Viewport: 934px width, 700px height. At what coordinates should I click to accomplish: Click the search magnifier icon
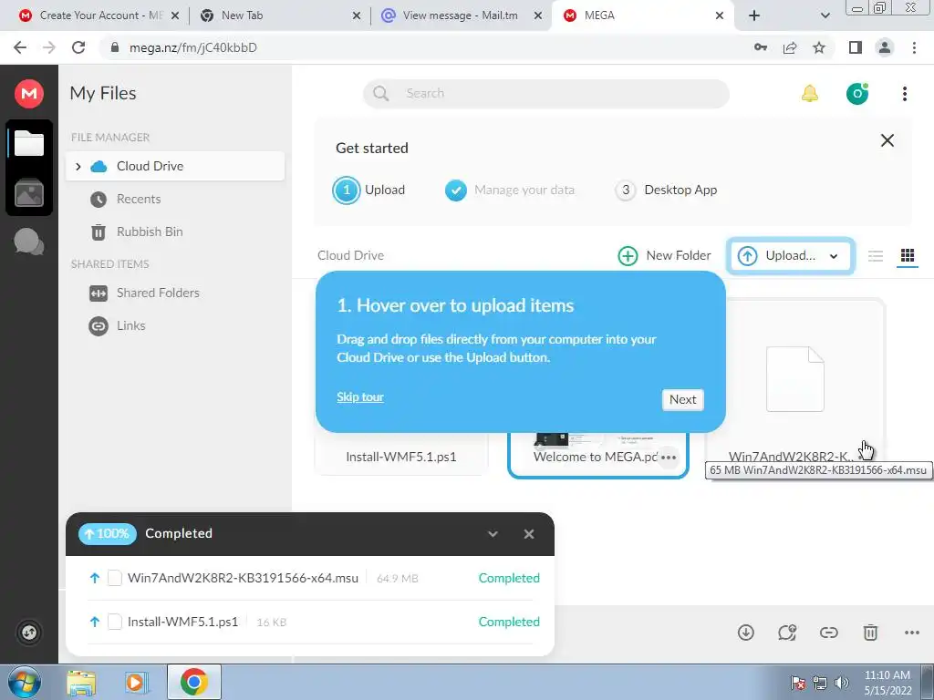(x=380, y=94)
